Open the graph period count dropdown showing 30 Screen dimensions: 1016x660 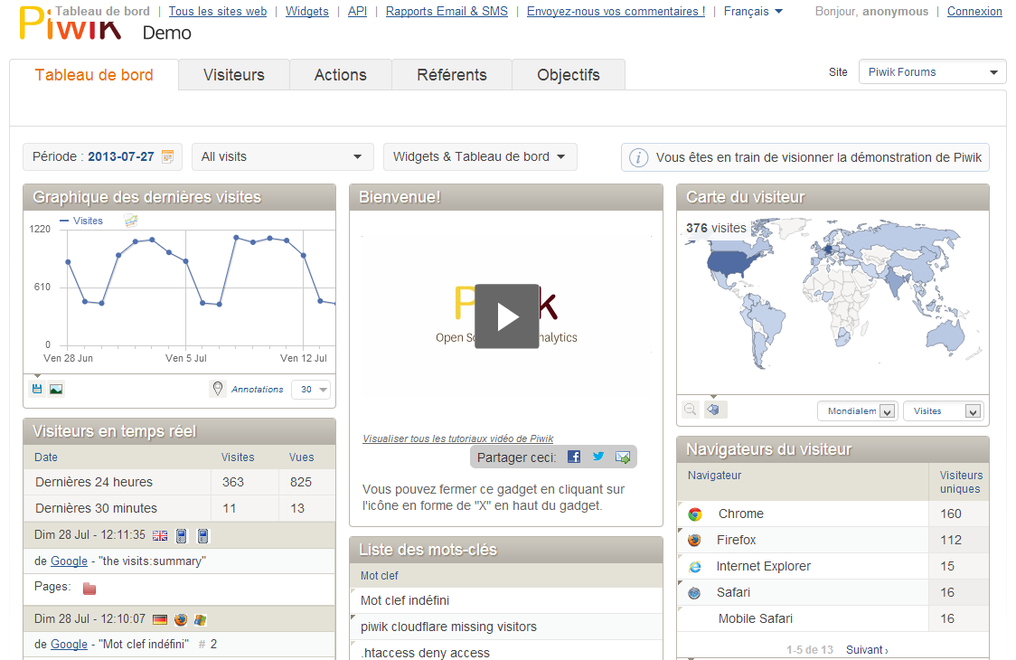pos(311,390)
